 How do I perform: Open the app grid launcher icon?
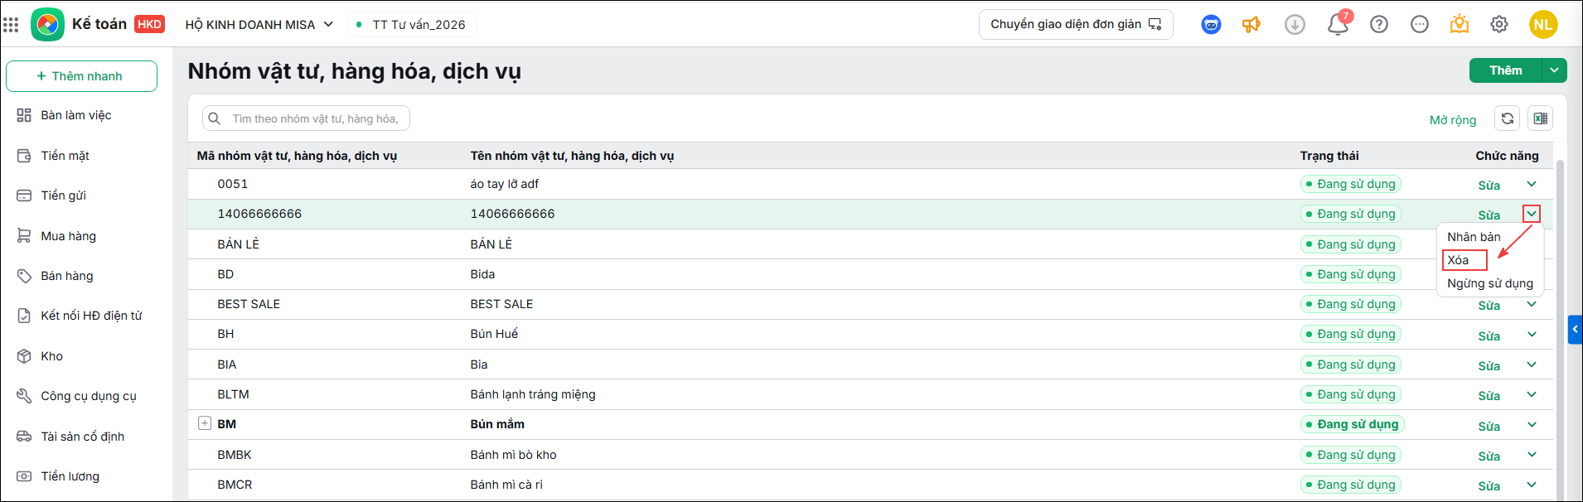[11, 25]
